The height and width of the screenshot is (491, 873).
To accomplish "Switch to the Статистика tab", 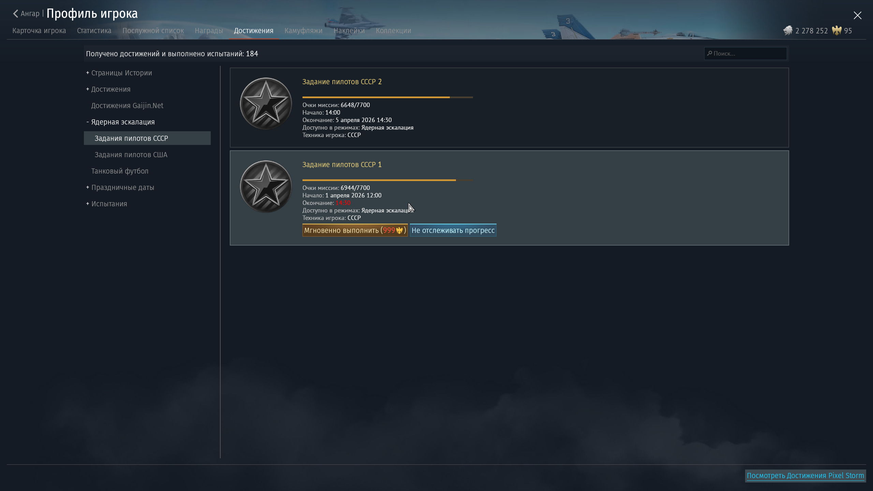I will pyautogui.click(x=94, y=31).
